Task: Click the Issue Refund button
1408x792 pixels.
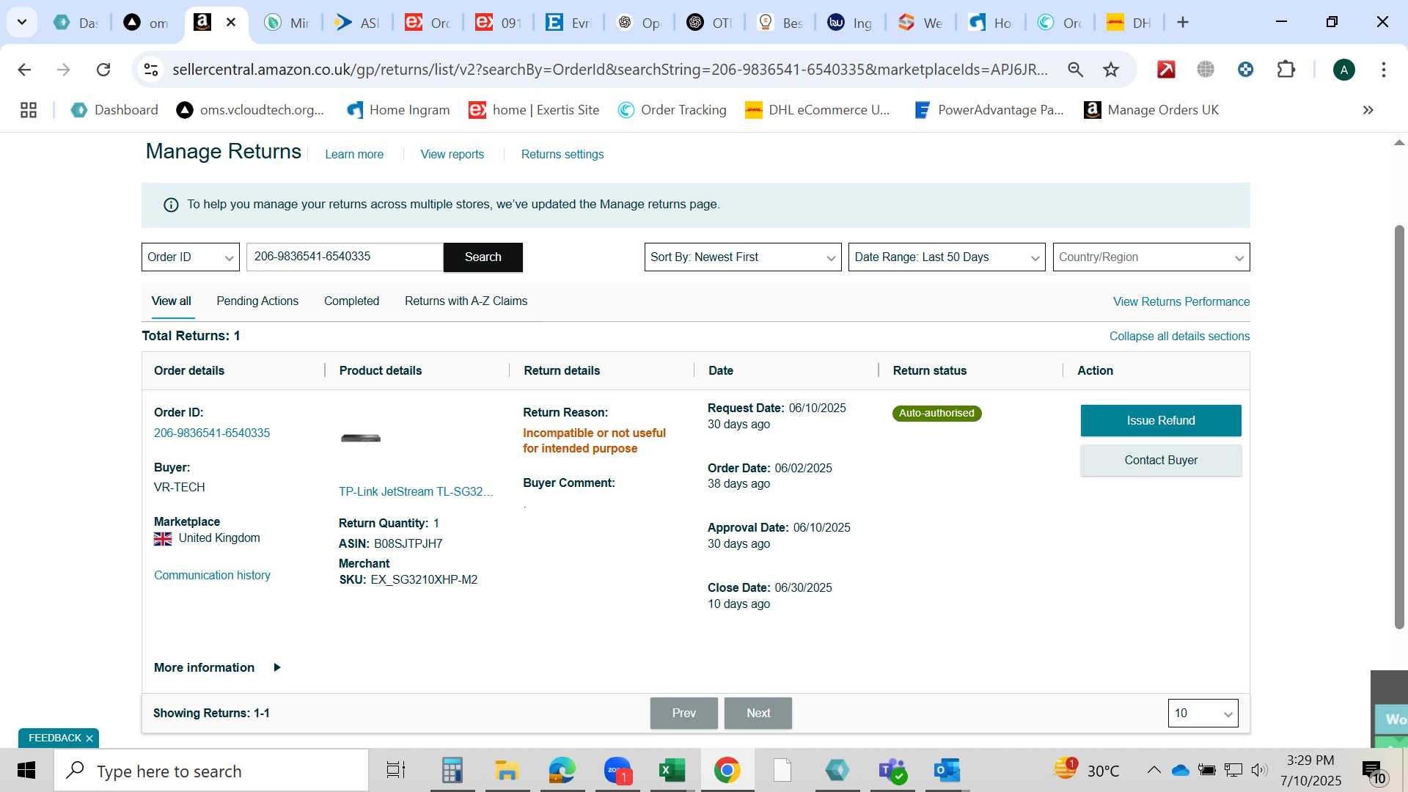Action: 1161,421
